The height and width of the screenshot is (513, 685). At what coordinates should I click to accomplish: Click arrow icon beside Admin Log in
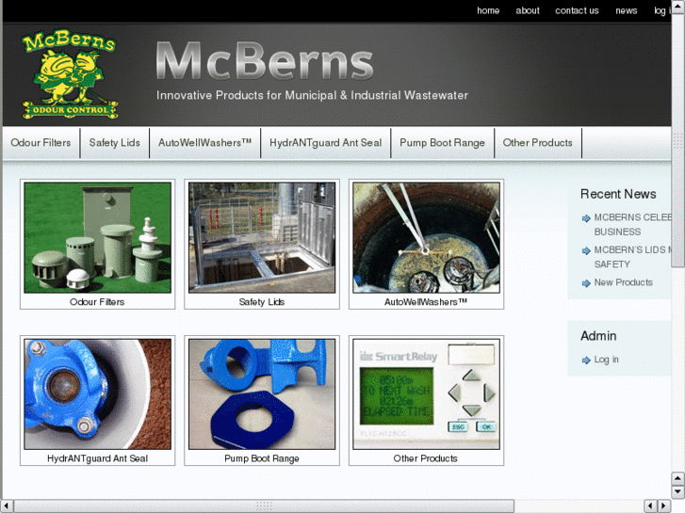[586, 361]
